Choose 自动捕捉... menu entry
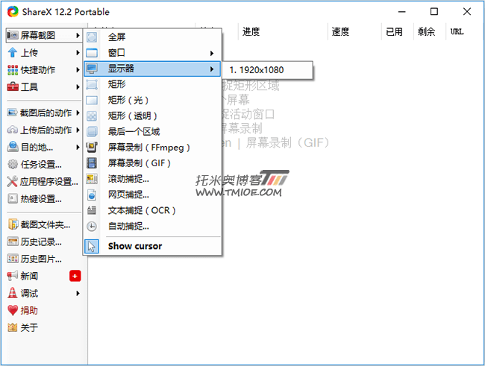 pos(153,227)
